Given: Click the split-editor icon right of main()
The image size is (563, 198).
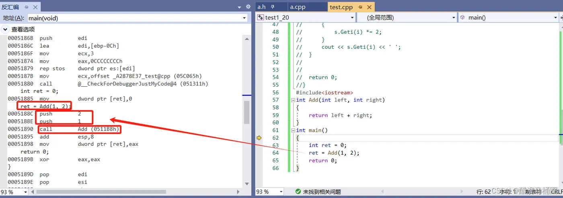Looking at the screenshot, I should [x=561, y=18].
